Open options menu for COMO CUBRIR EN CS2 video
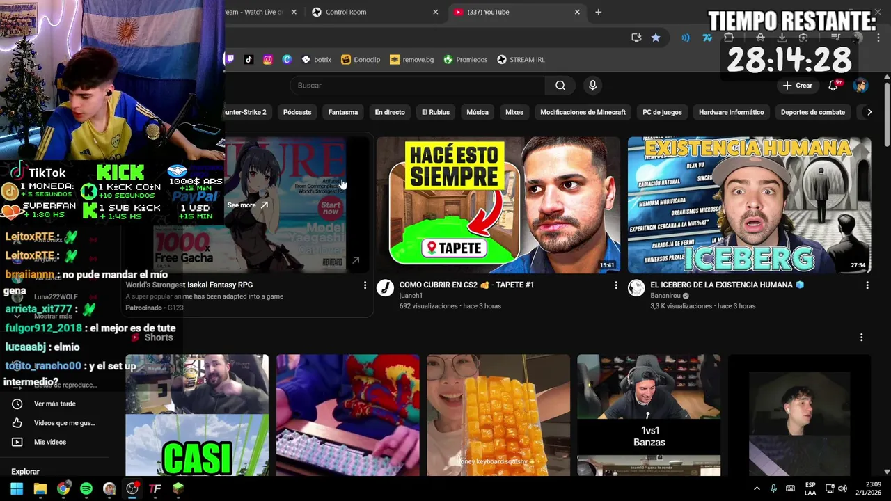 615,285
